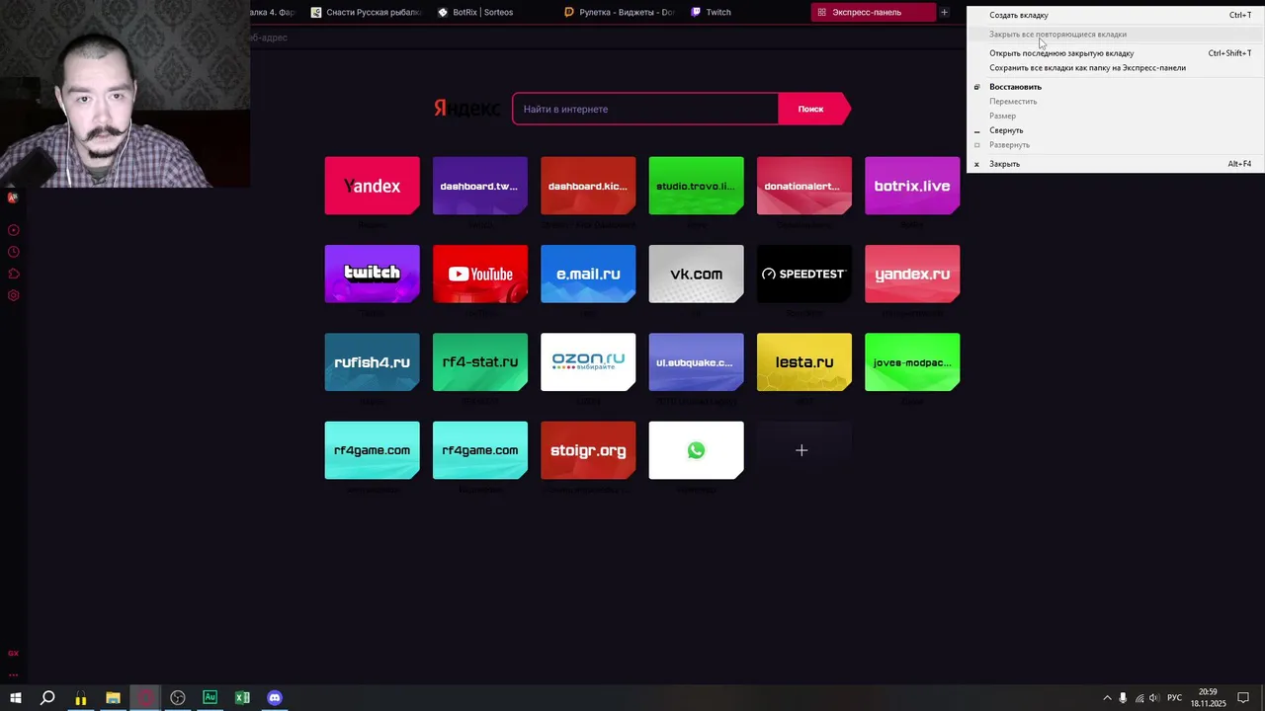Open Windows search magnifier on taskbar
The image size is (1265, 711).
pos(47,698)
